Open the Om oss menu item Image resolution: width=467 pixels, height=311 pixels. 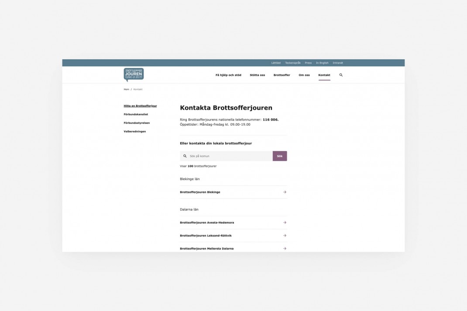(304, 75)
